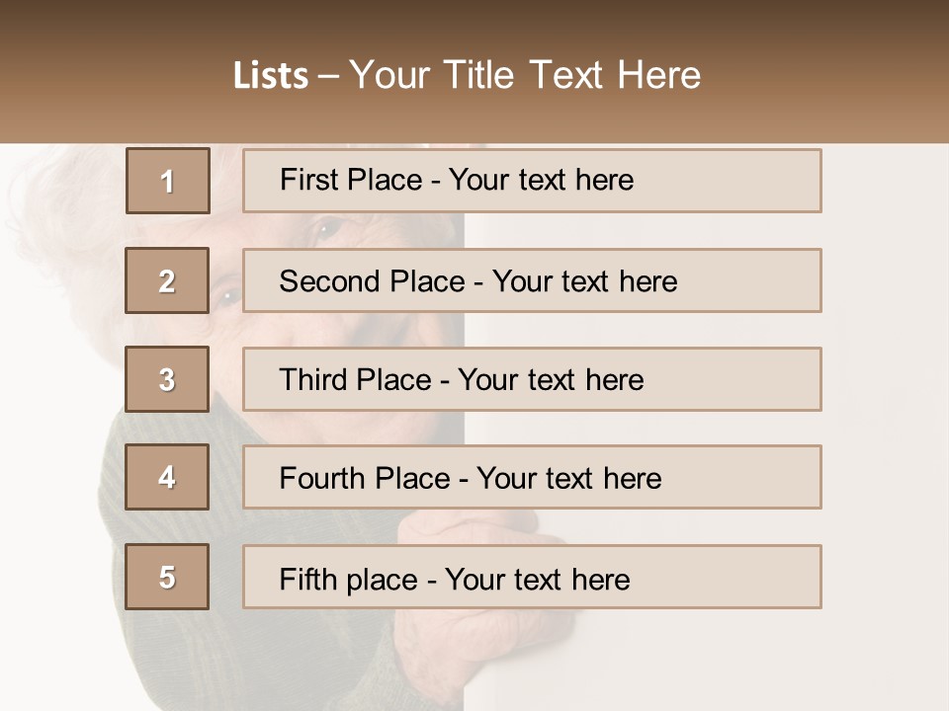Click the blank white panel at right
Viewport: 949px width, 711px height.
click(x=880, y=395)
